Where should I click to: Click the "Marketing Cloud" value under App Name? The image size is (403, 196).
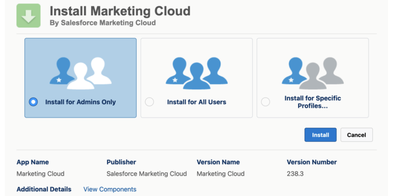[x=41, y=174]
